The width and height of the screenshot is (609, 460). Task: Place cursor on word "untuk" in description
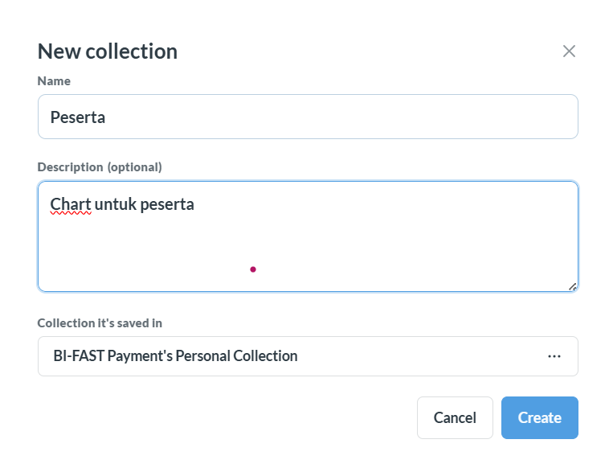(116, 204)
